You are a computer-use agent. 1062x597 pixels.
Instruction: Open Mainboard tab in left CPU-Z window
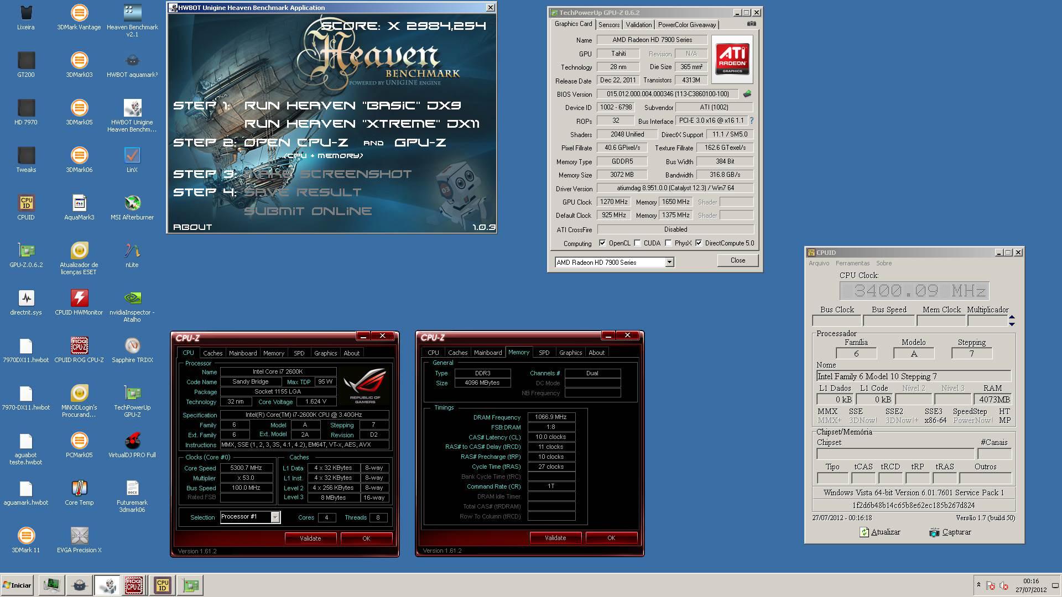[x=243, y=353]
